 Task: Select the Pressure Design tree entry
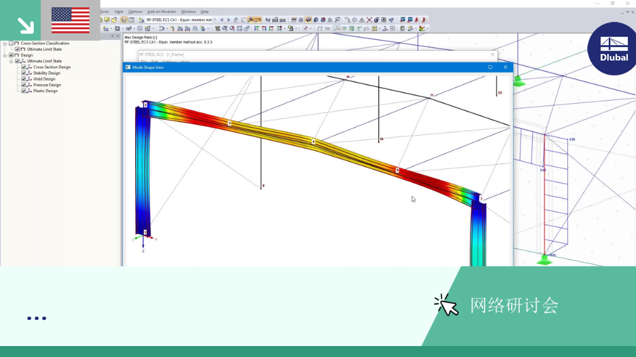(46, 85)
